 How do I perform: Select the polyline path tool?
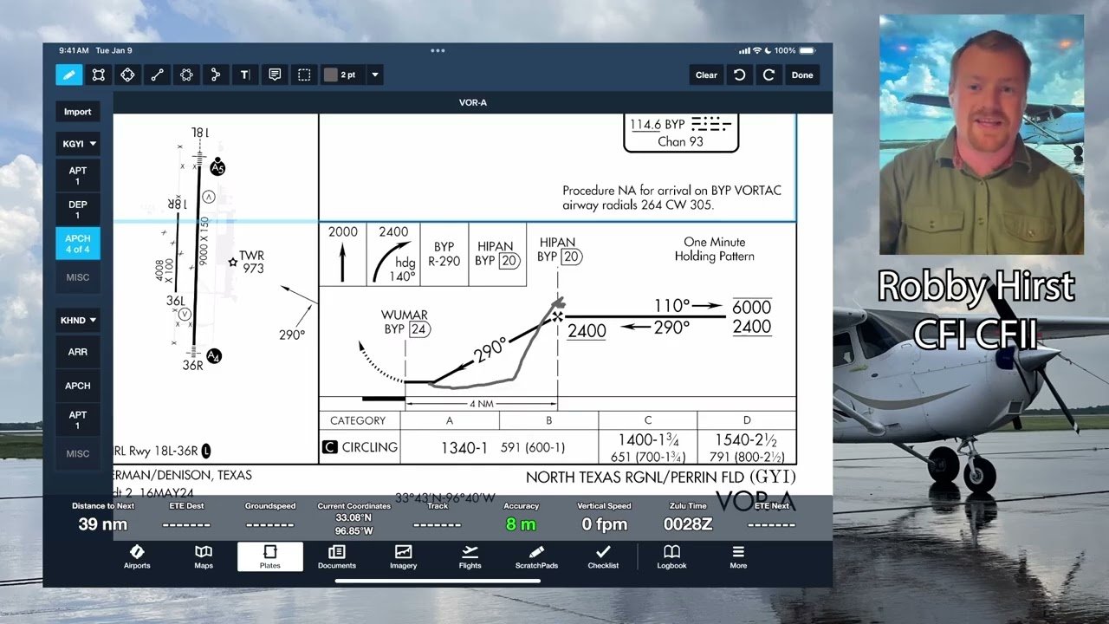point(216,75)
